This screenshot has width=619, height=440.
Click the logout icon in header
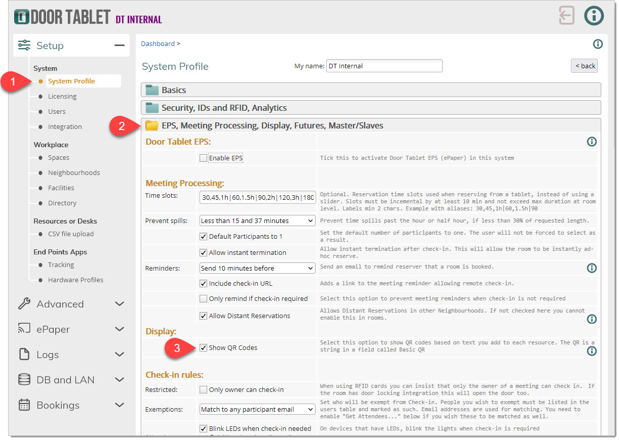pos(566,16)
